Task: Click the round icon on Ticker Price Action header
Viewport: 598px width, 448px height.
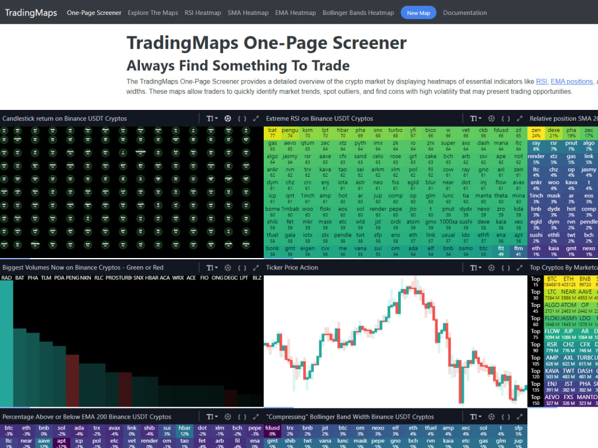Action: click(x=491, y=268)
